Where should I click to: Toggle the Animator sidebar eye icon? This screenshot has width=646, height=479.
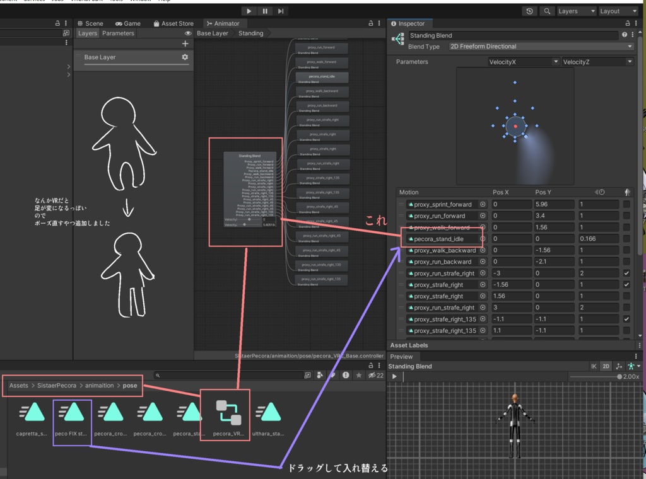(x=188, y=33)
